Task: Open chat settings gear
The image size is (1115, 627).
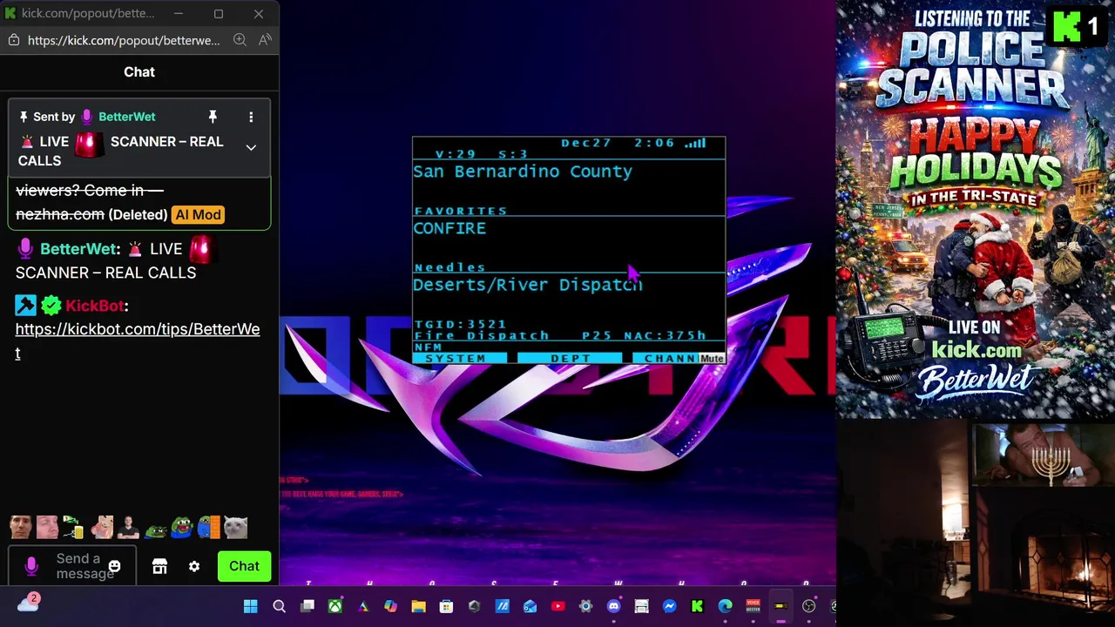Action: pos(194,566)
